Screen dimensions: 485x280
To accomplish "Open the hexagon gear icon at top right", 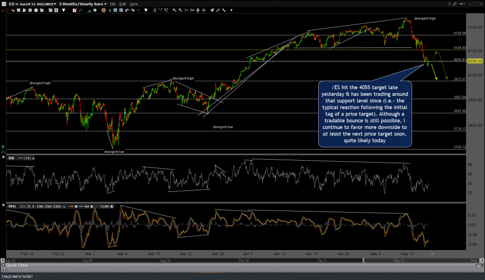I will (x=450, y=4).
